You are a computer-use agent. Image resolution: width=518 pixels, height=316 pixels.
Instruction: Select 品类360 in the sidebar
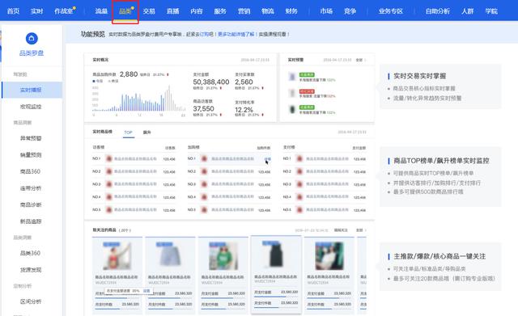tap(30, 253)
